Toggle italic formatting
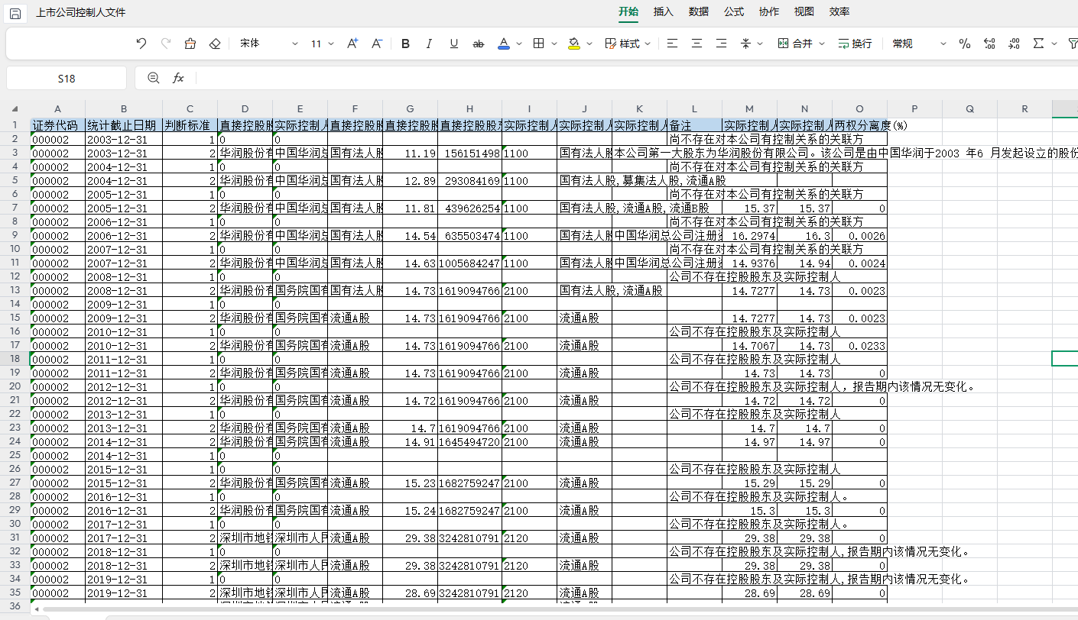 [x=430, y=44]
